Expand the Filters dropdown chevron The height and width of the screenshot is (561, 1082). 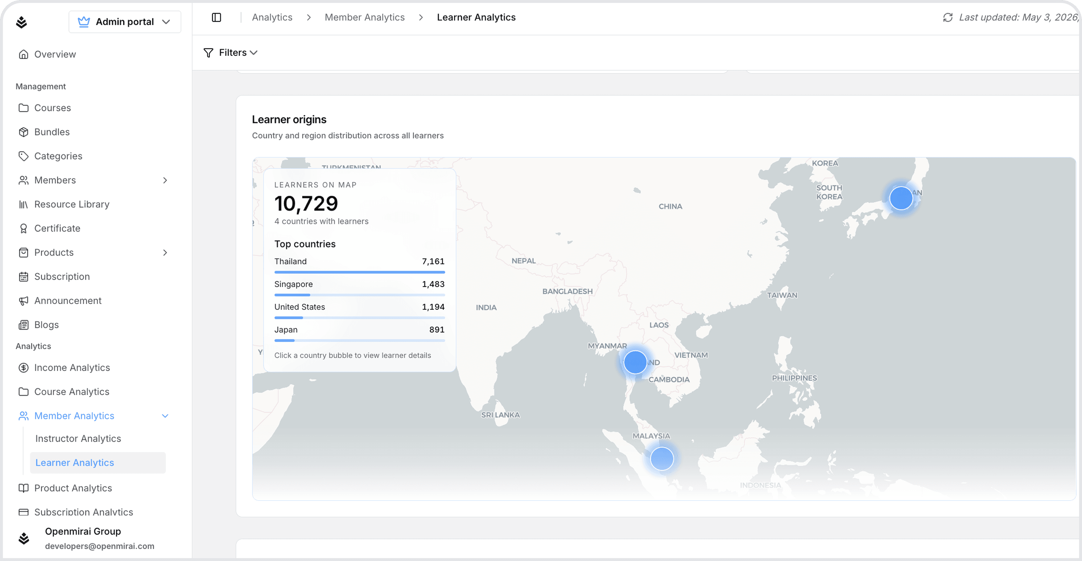click(253, 53)
